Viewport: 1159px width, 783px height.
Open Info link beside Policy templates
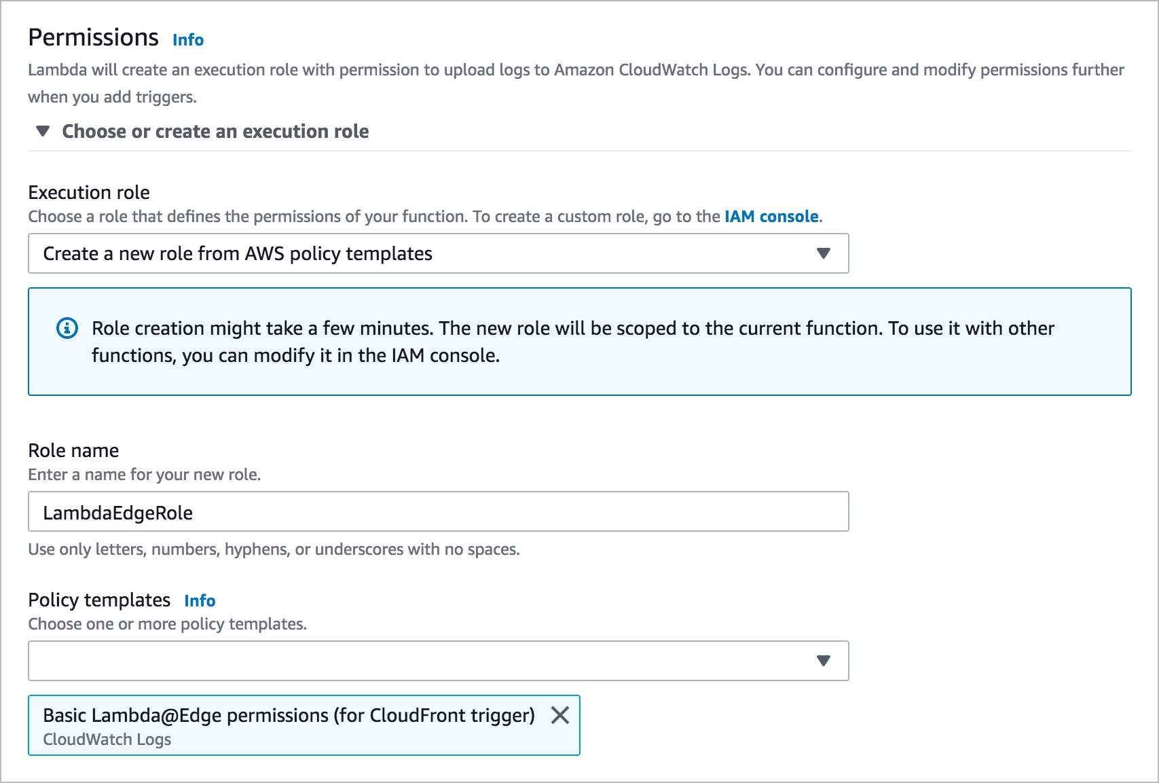[x=200, y=601]
